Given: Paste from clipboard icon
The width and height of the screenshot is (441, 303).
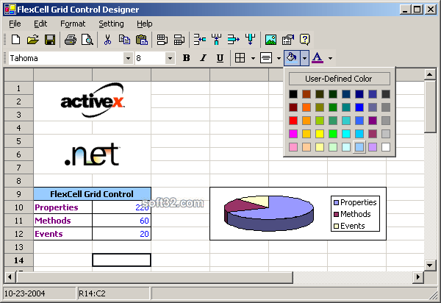Looking at the screenshot, I should point(141,40).
